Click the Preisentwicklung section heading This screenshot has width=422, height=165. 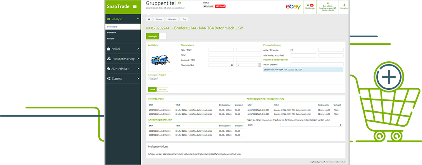point(158,147)
